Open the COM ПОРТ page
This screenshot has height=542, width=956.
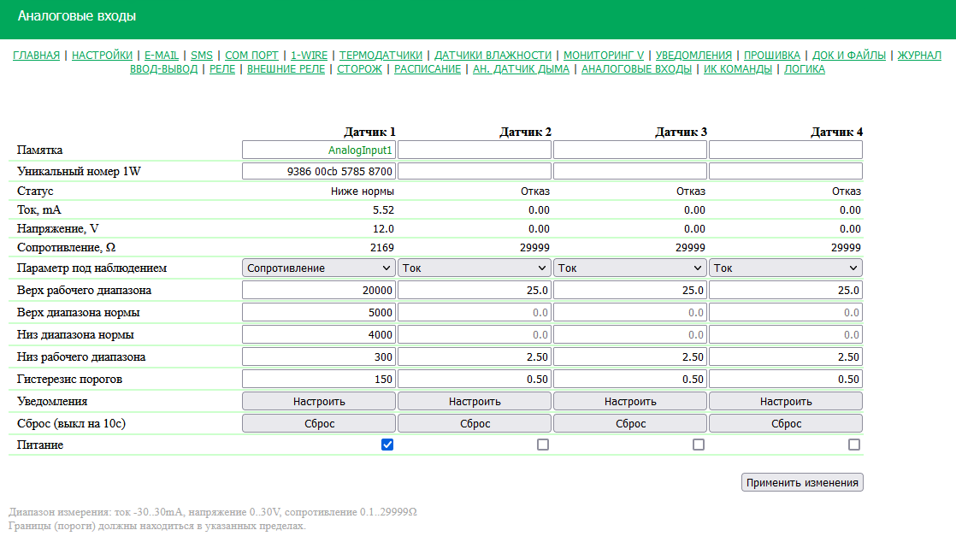click(x=251, y=56)
